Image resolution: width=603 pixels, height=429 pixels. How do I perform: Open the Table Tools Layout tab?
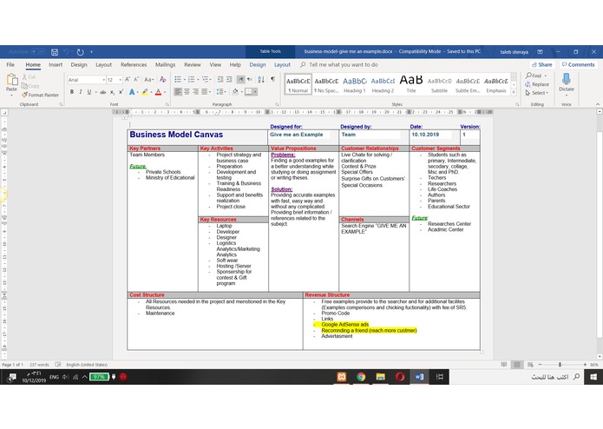pos(282,64)
